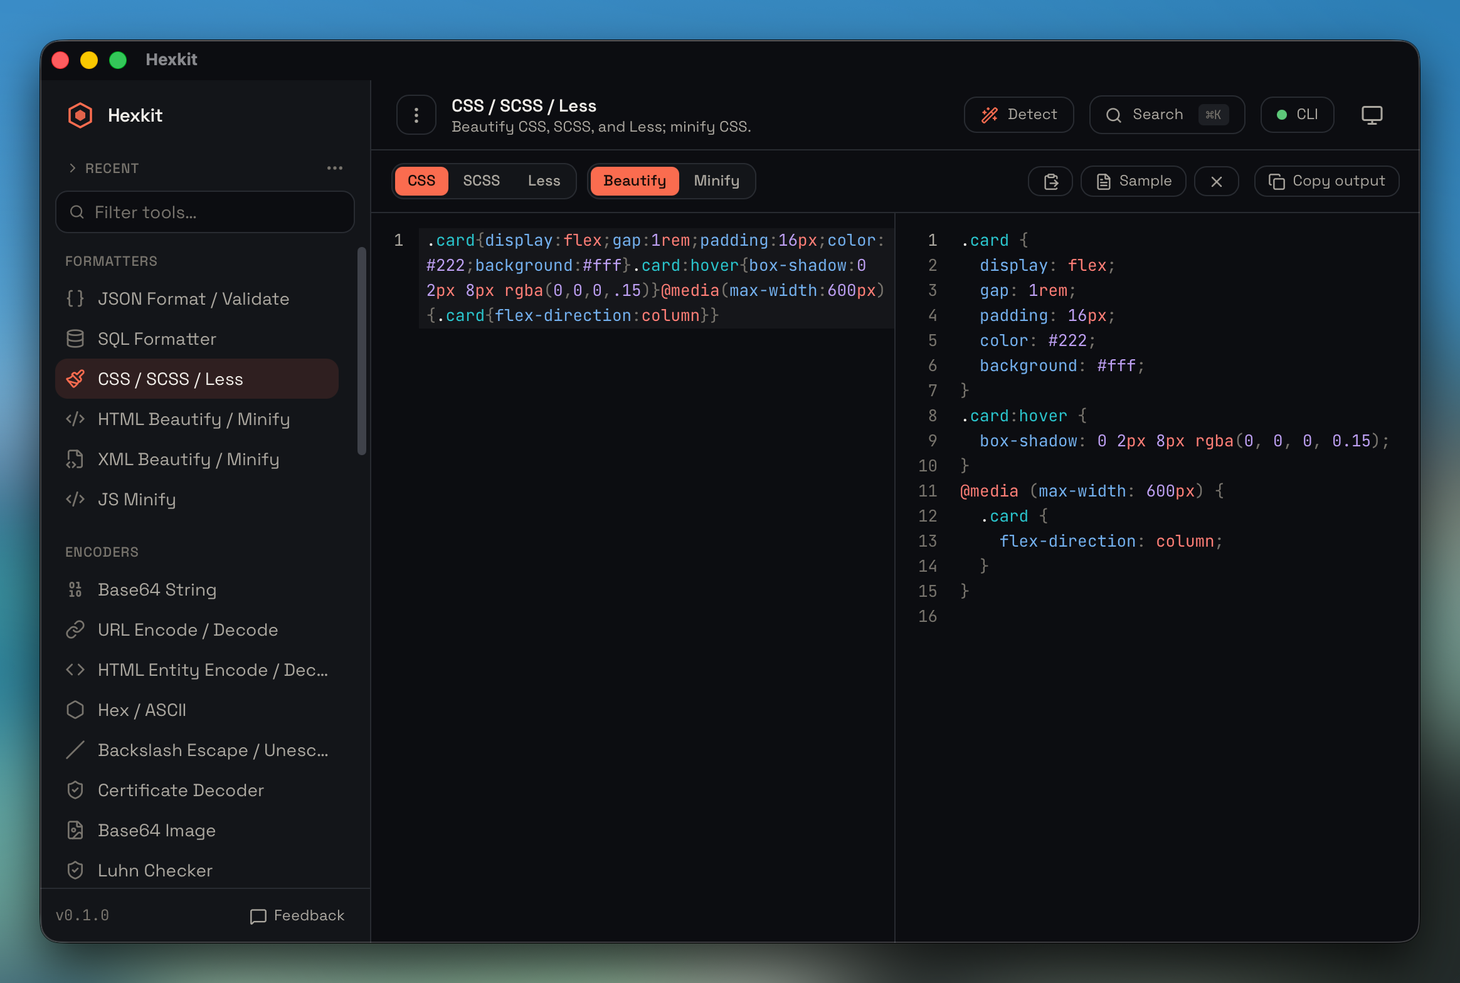Click the HTML Entity angle brackets icon
Image resolution: width=1460 pixels, height=983 pixels.
pos(75,670)
